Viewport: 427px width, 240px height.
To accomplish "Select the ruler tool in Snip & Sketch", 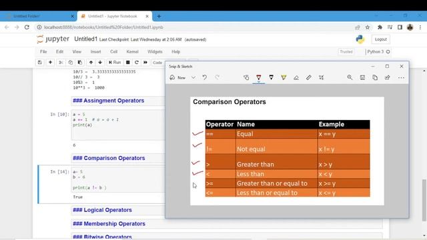I will (308, 77).
